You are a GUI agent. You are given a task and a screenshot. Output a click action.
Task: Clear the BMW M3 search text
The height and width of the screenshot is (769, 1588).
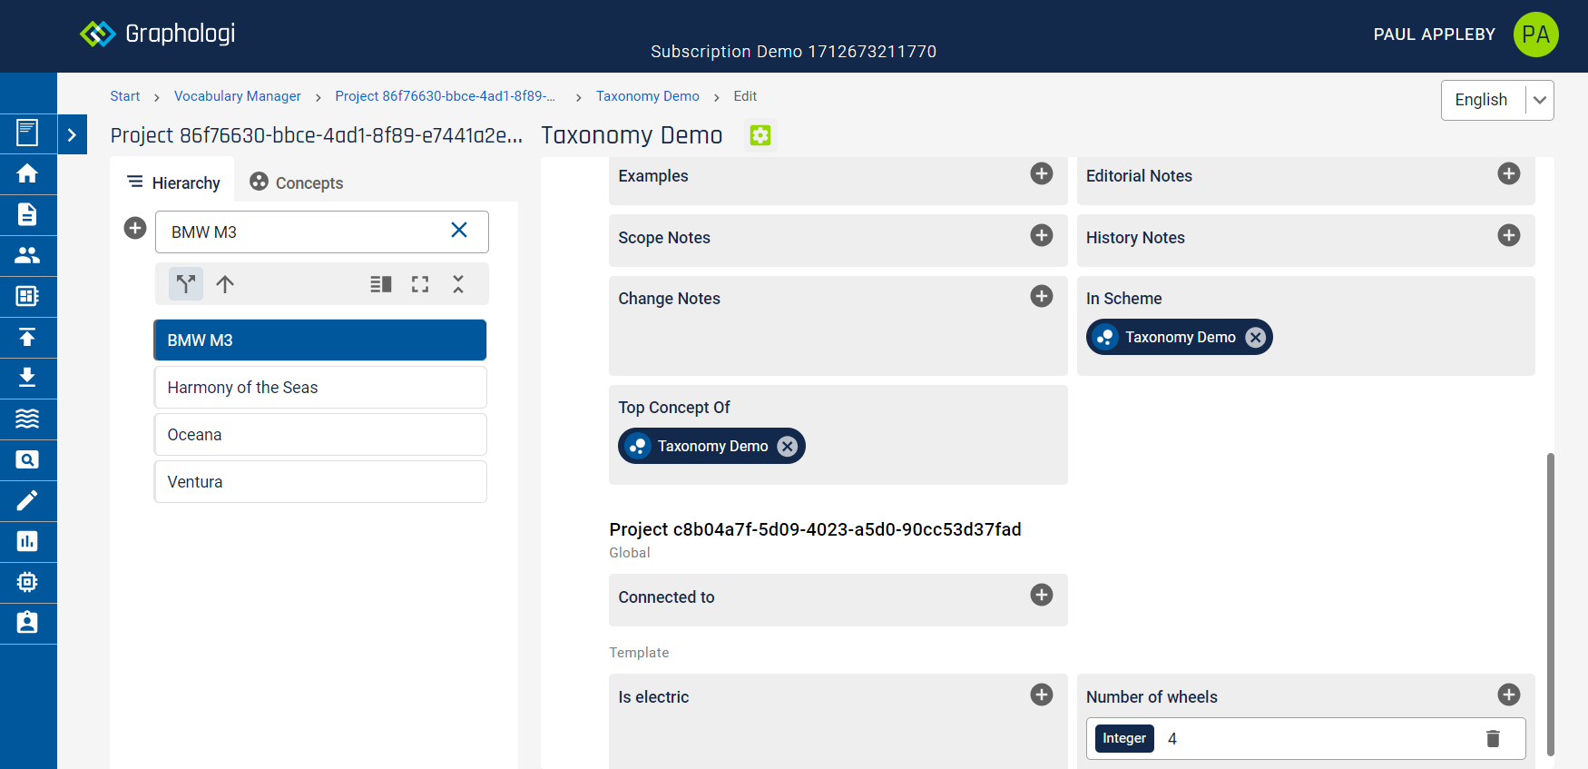click(x=459, y=230)
